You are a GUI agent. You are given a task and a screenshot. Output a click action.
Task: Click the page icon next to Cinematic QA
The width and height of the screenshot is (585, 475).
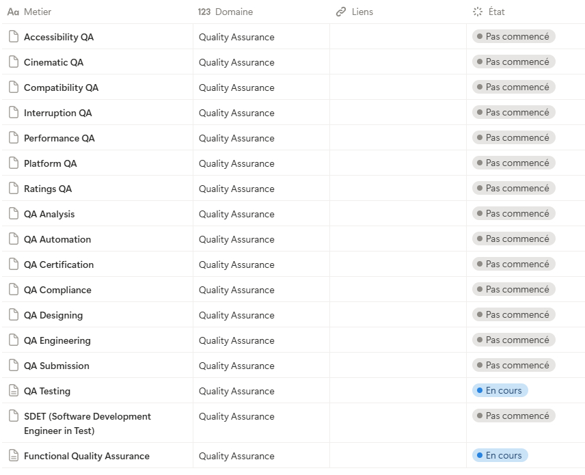click(x=13, y=62)
